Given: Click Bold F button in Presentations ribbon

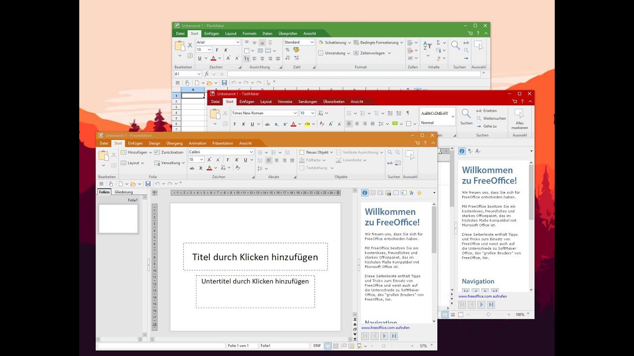Looking at the screenshot, I should (x=228, y=160).
